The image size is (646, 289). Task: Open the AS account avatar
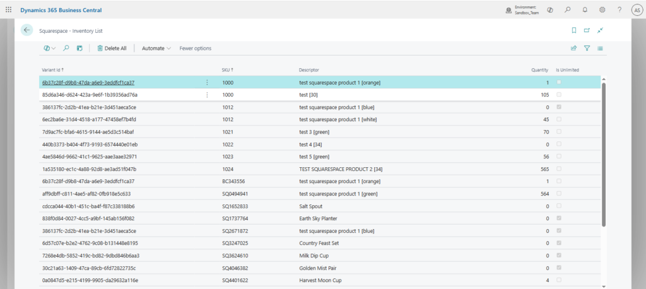637,10
